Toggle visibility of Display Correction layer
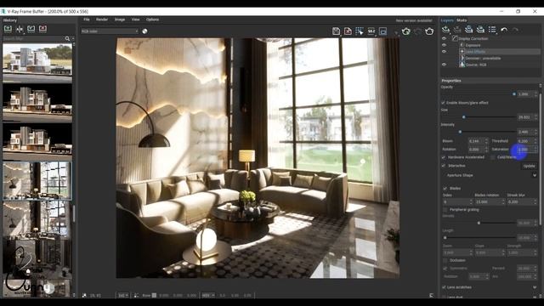Viewport: 544px width, 306px height. 444,38
